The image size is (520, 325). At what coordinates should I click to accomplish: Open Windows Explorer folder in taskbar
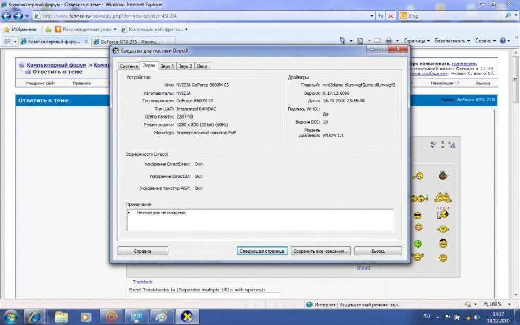61,317
